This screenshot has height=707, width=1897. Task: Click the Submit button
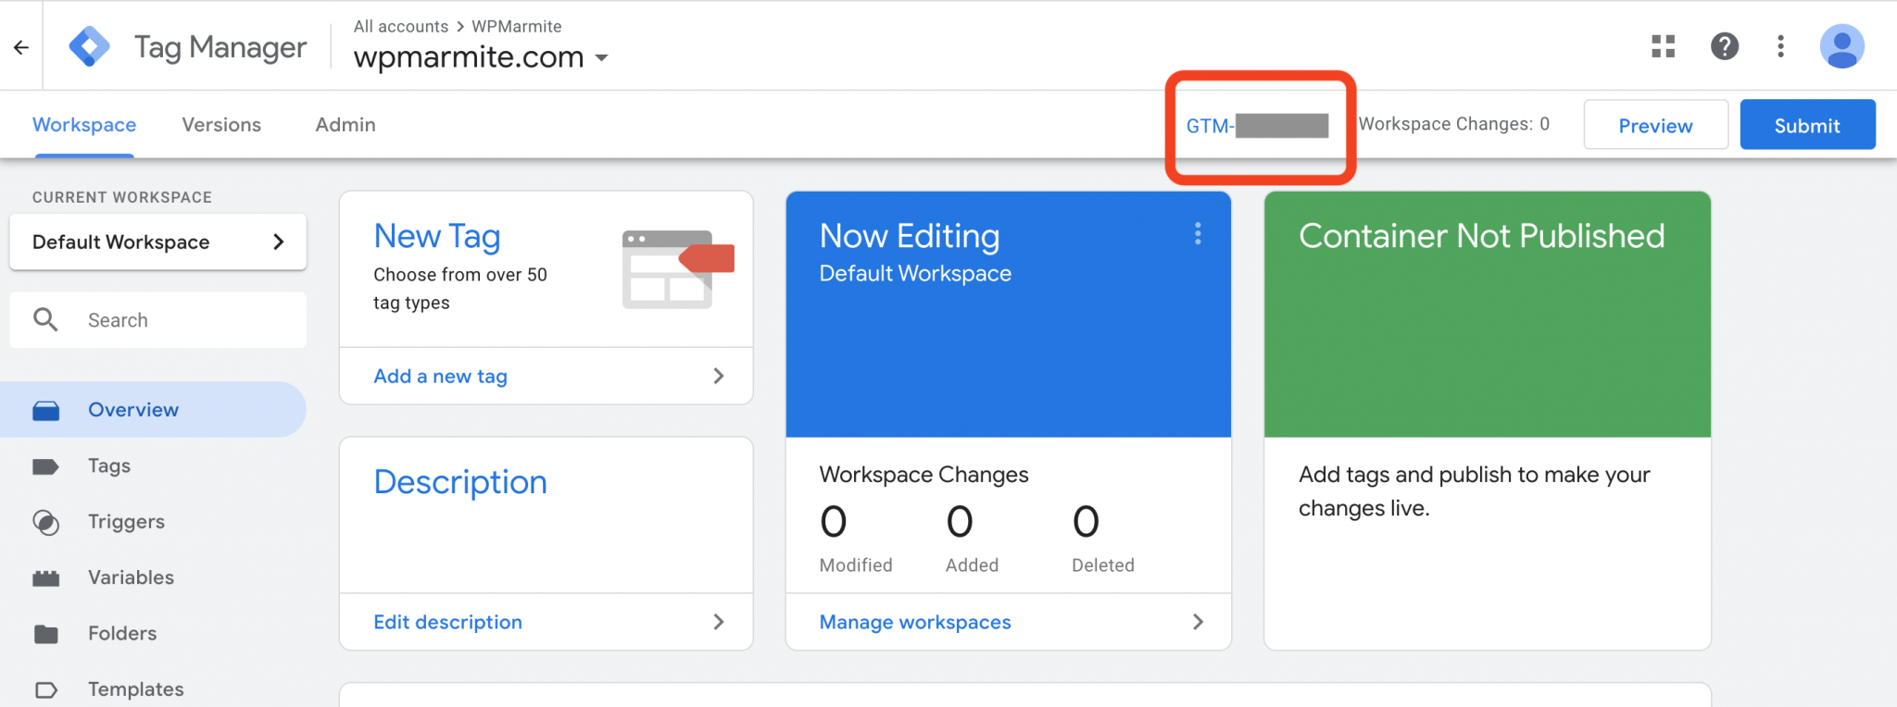click(1807, 125)
